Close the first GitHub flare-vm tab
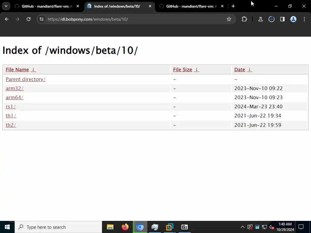 pyautogui.click(x=78, y=6)
